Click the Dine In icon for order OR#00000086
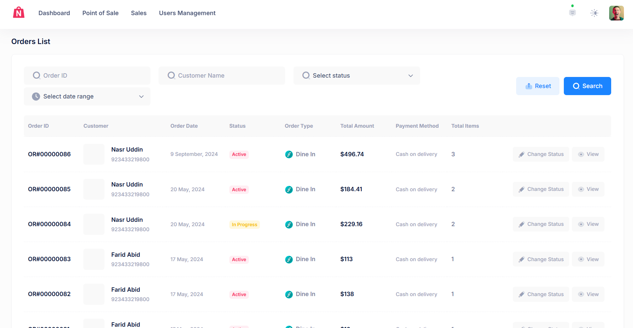This screenshot has height=328, width=633. pyautogui.click(x=289, y=154)
